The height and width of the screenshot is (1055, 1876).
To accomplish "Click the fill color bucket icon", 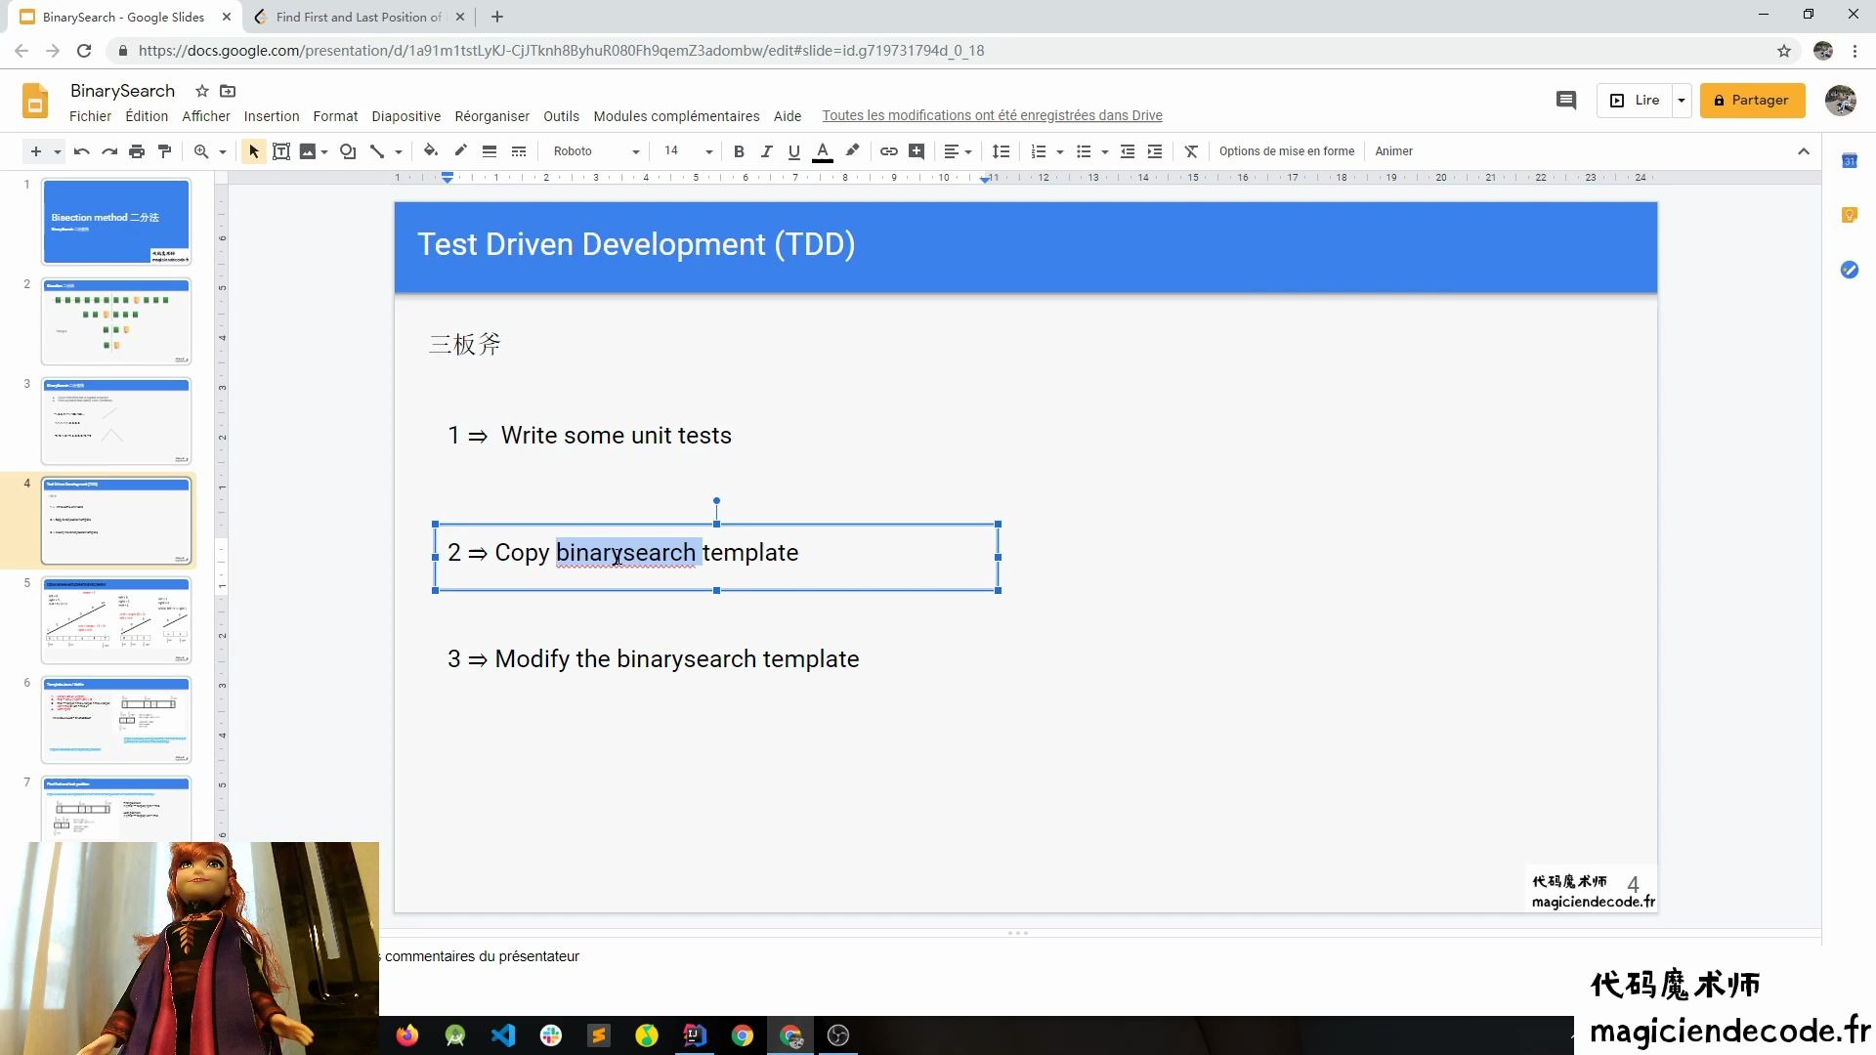I will (x=430, y=151).
